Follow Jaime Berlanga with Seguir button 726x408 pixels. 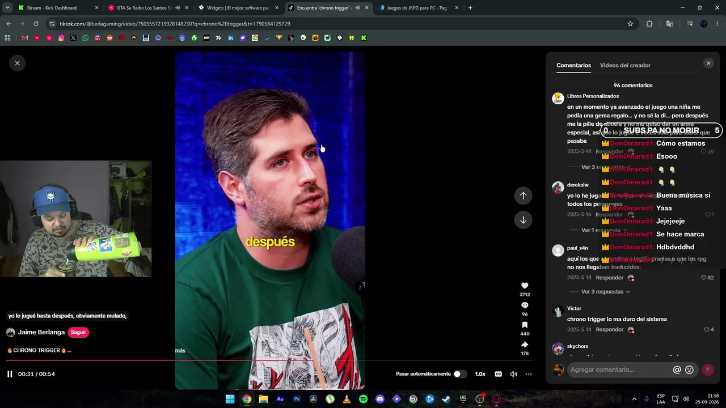point(78,333)
